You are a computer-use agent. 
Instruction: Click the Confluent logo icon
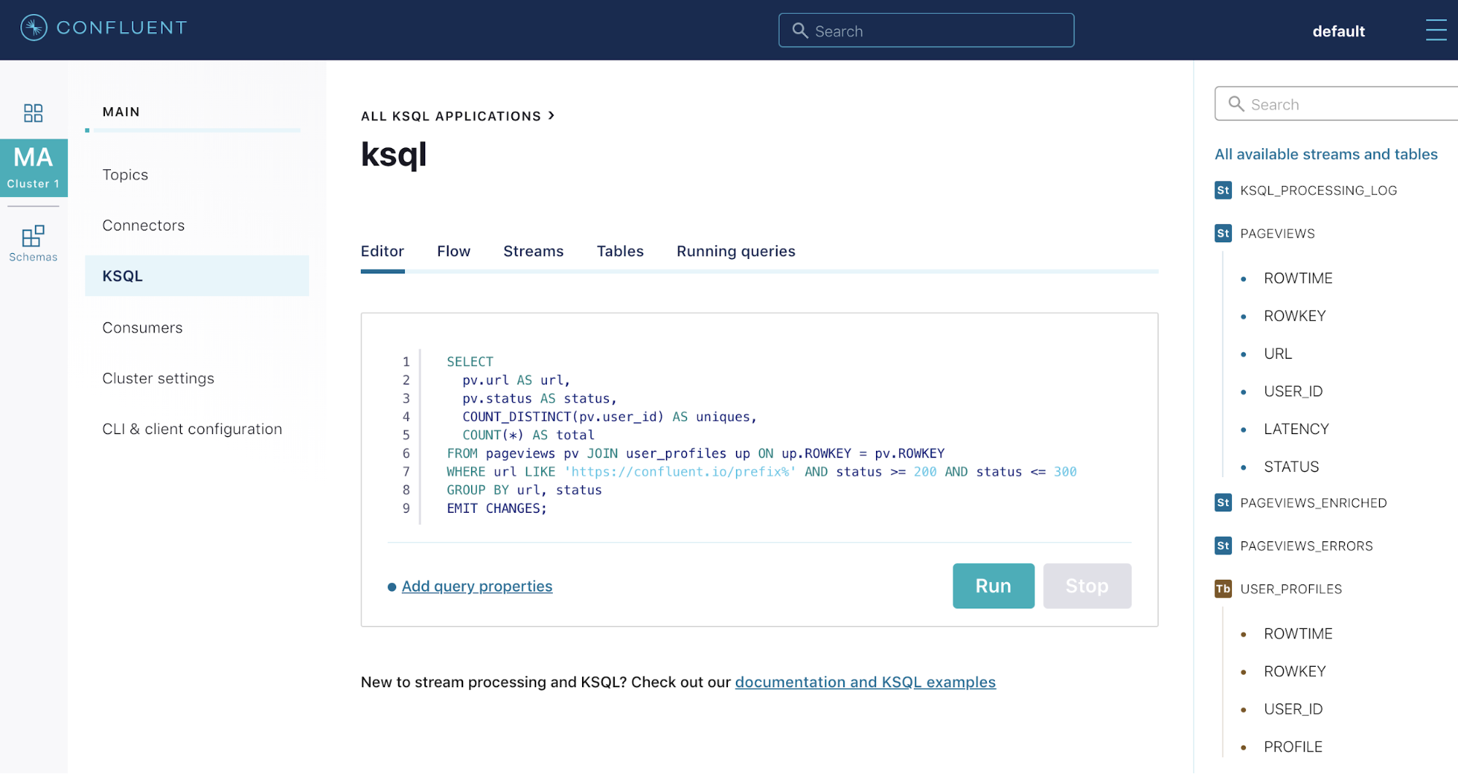click(34, 28)
